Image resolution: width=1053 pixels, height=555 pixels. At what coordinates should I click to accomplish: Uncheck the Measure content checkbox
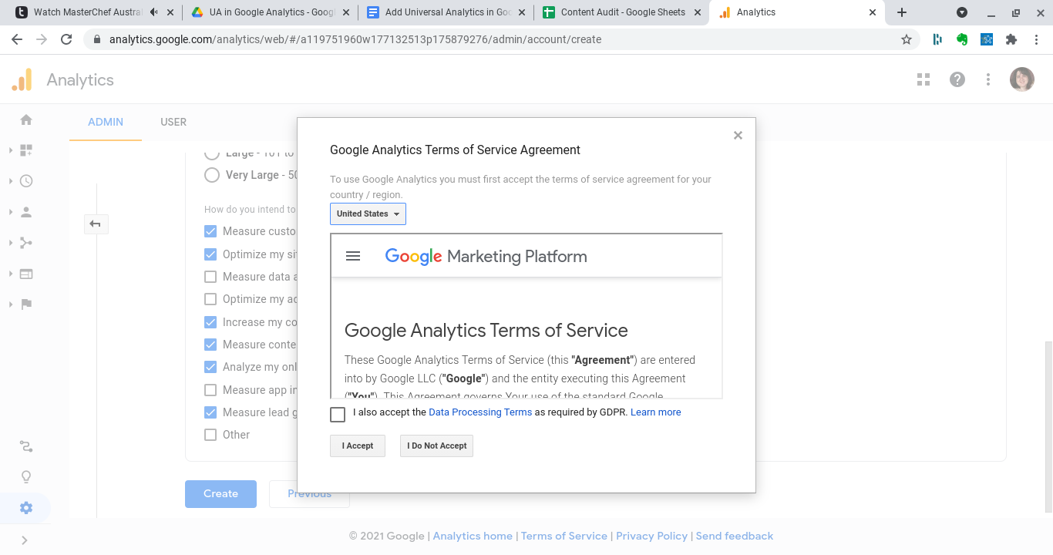pyautogui.click(x=210, y=345)
